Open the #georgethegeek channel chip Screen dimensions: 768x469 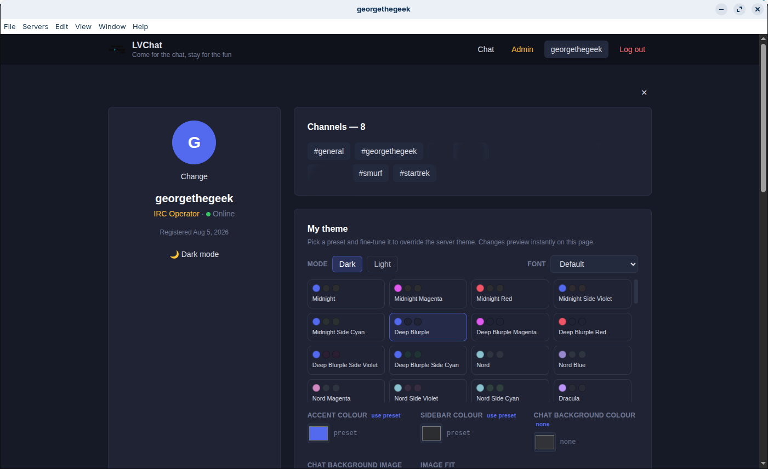pos(389,151)
